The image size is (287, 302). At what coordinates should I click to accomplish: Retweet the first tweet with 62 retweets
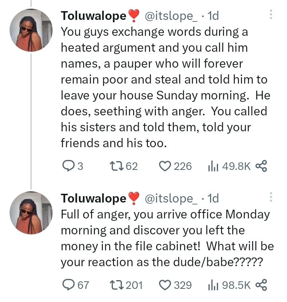[117, 166]
